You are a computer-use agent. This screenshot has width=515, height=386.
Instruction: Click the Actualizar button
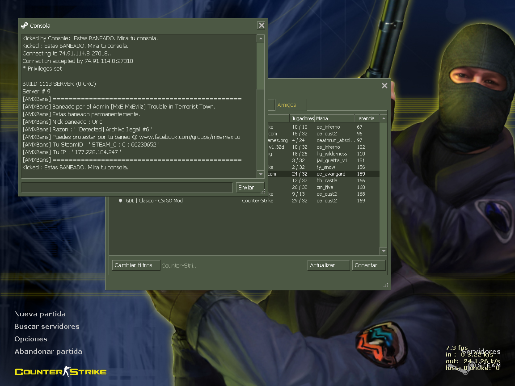pos(329,265)
